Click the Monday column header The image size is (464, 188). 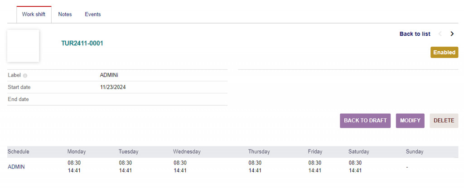point(77,152)
